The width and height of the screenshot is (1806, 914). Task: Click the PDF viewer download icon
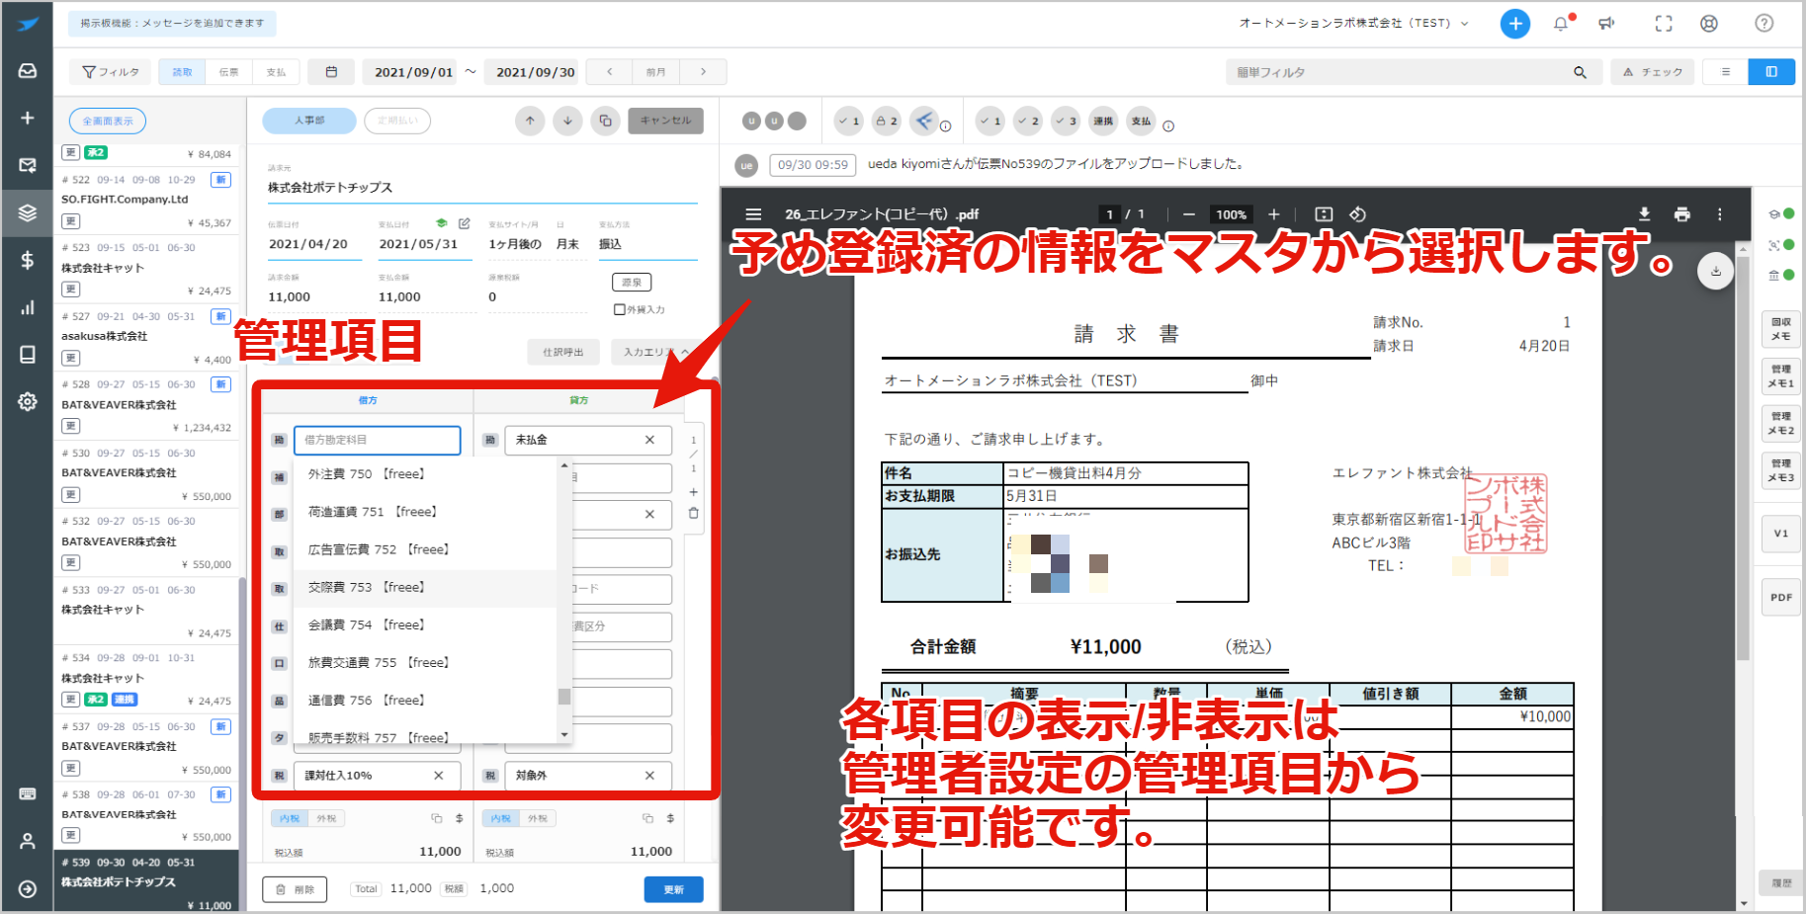point(1645,214)
